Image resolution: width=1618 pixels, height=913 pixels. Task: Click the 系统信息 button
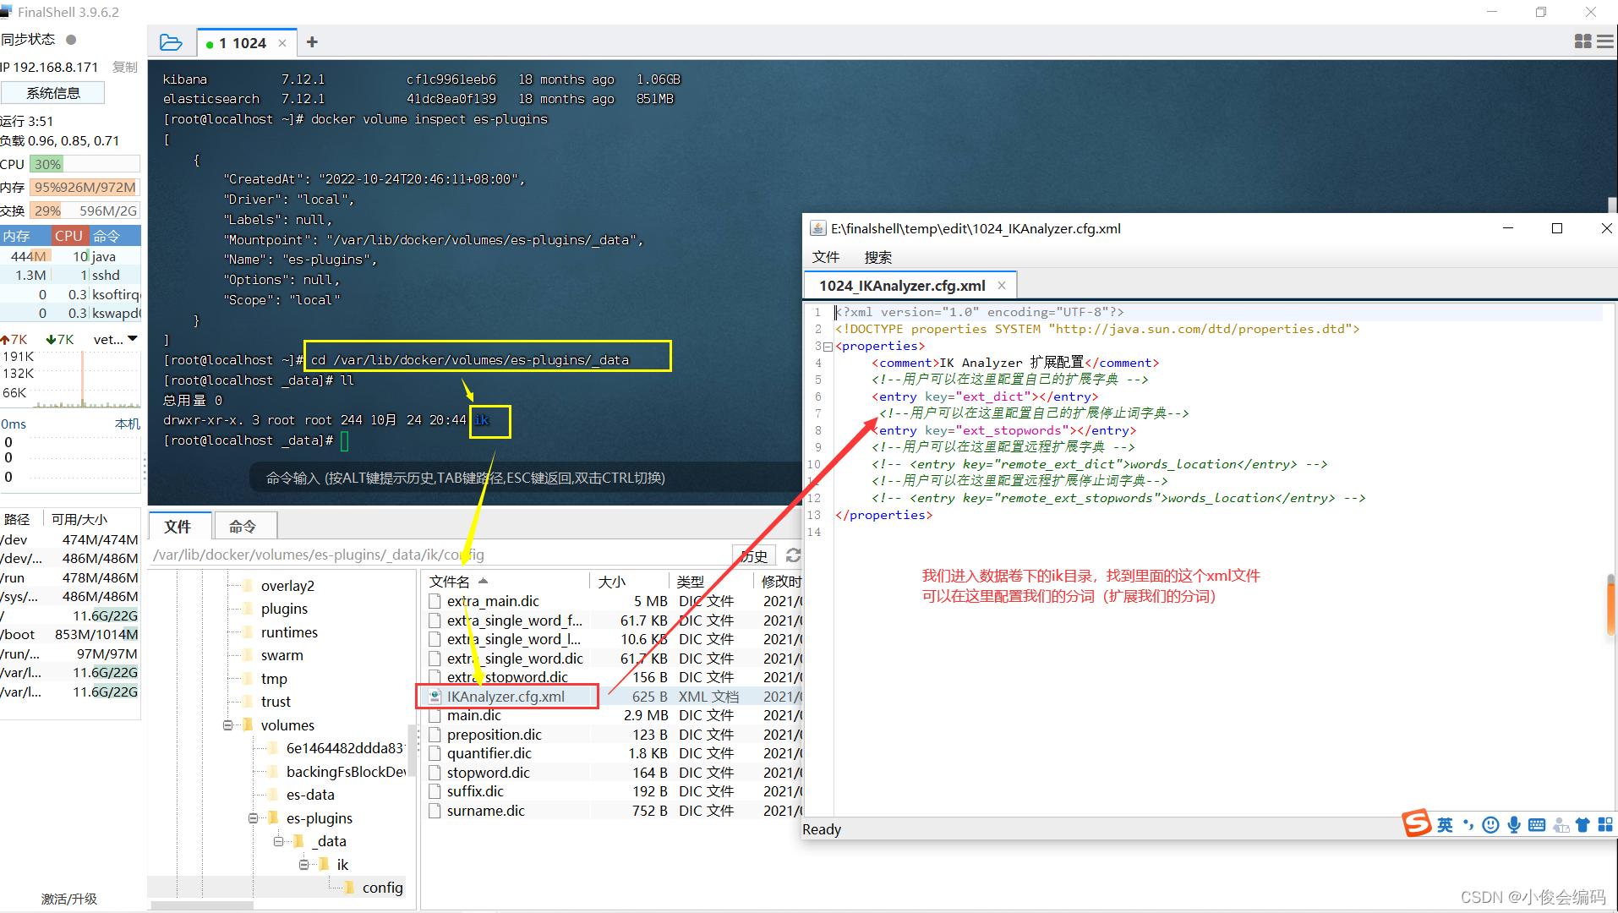coord(52,92)
